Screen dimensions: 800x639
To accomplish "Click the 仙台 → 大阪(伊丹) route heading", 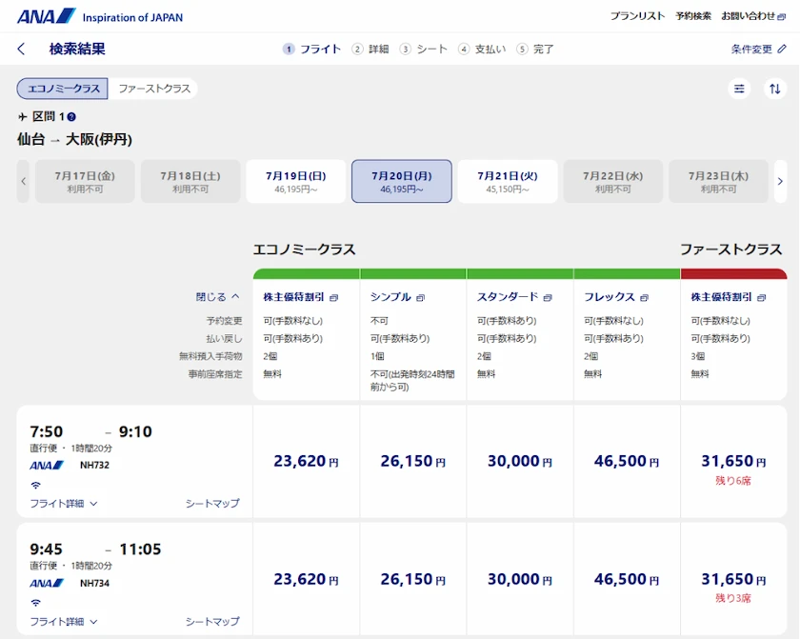I will coord(74,139).
